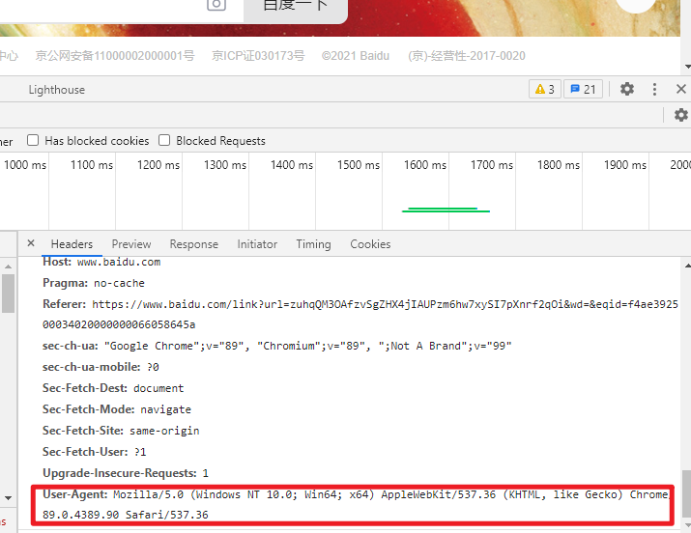The width and height of the screenshot is (691, 533).
Task: Switch to the Lighthouse tab
Action: coord(57,90)
